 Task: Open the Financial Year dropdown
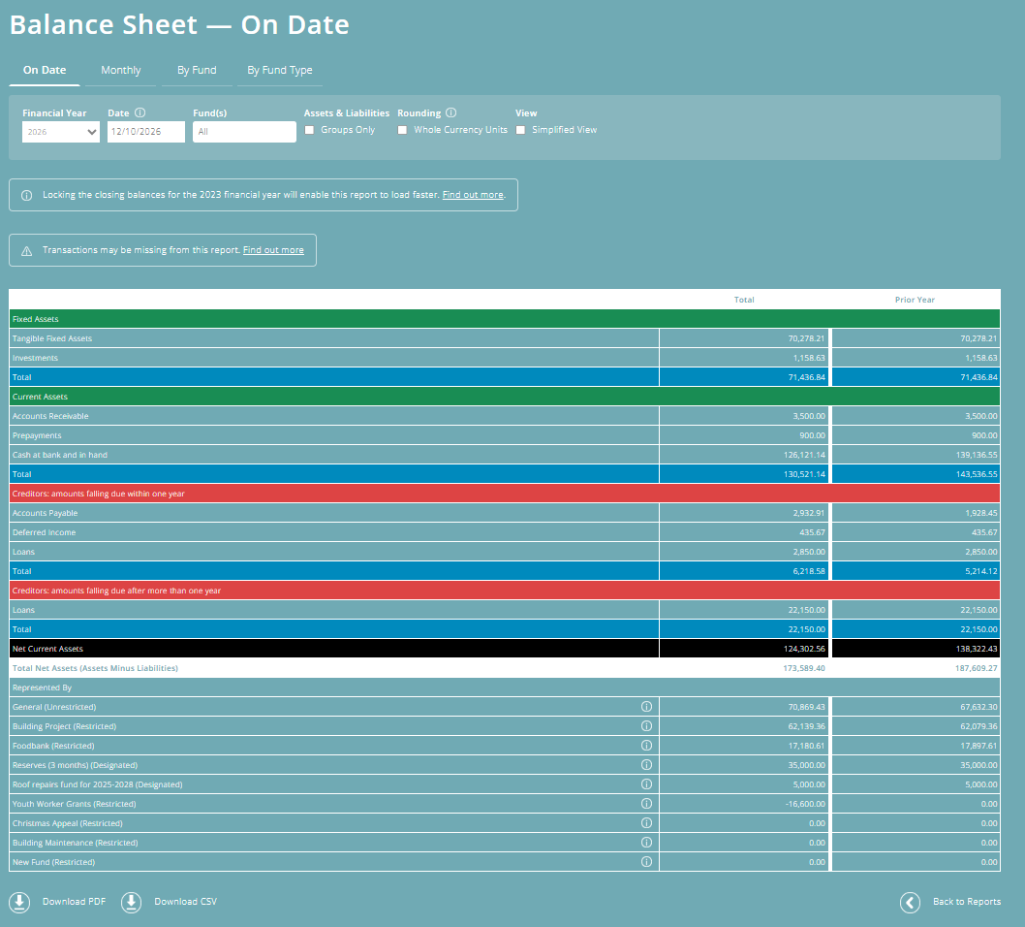pyautogui.click(x=61, y=132)
